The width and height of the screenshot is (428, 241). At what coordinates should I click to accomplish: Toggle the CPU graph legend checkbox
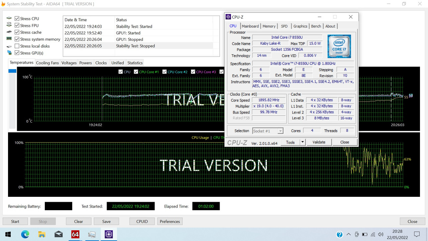coord(121,72)
